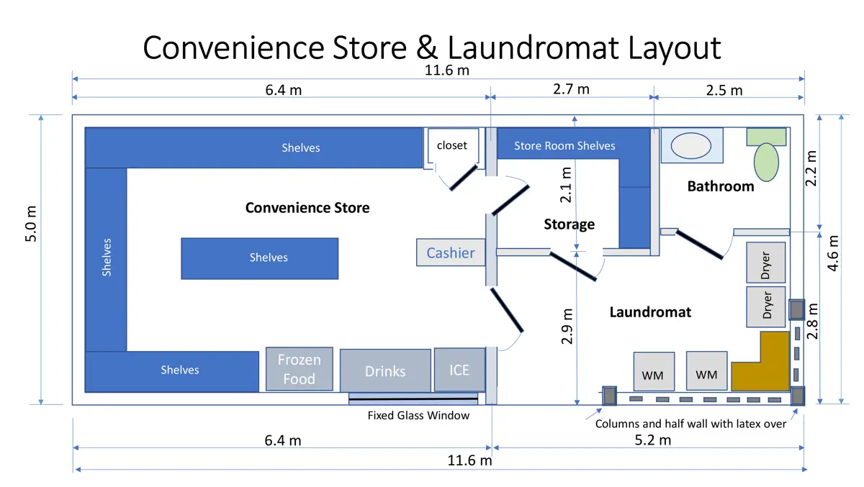Screen dimensions: 864x487
Task: Click the Convenience Store & Laundromat Layout title
Action: tap(431, 47)
